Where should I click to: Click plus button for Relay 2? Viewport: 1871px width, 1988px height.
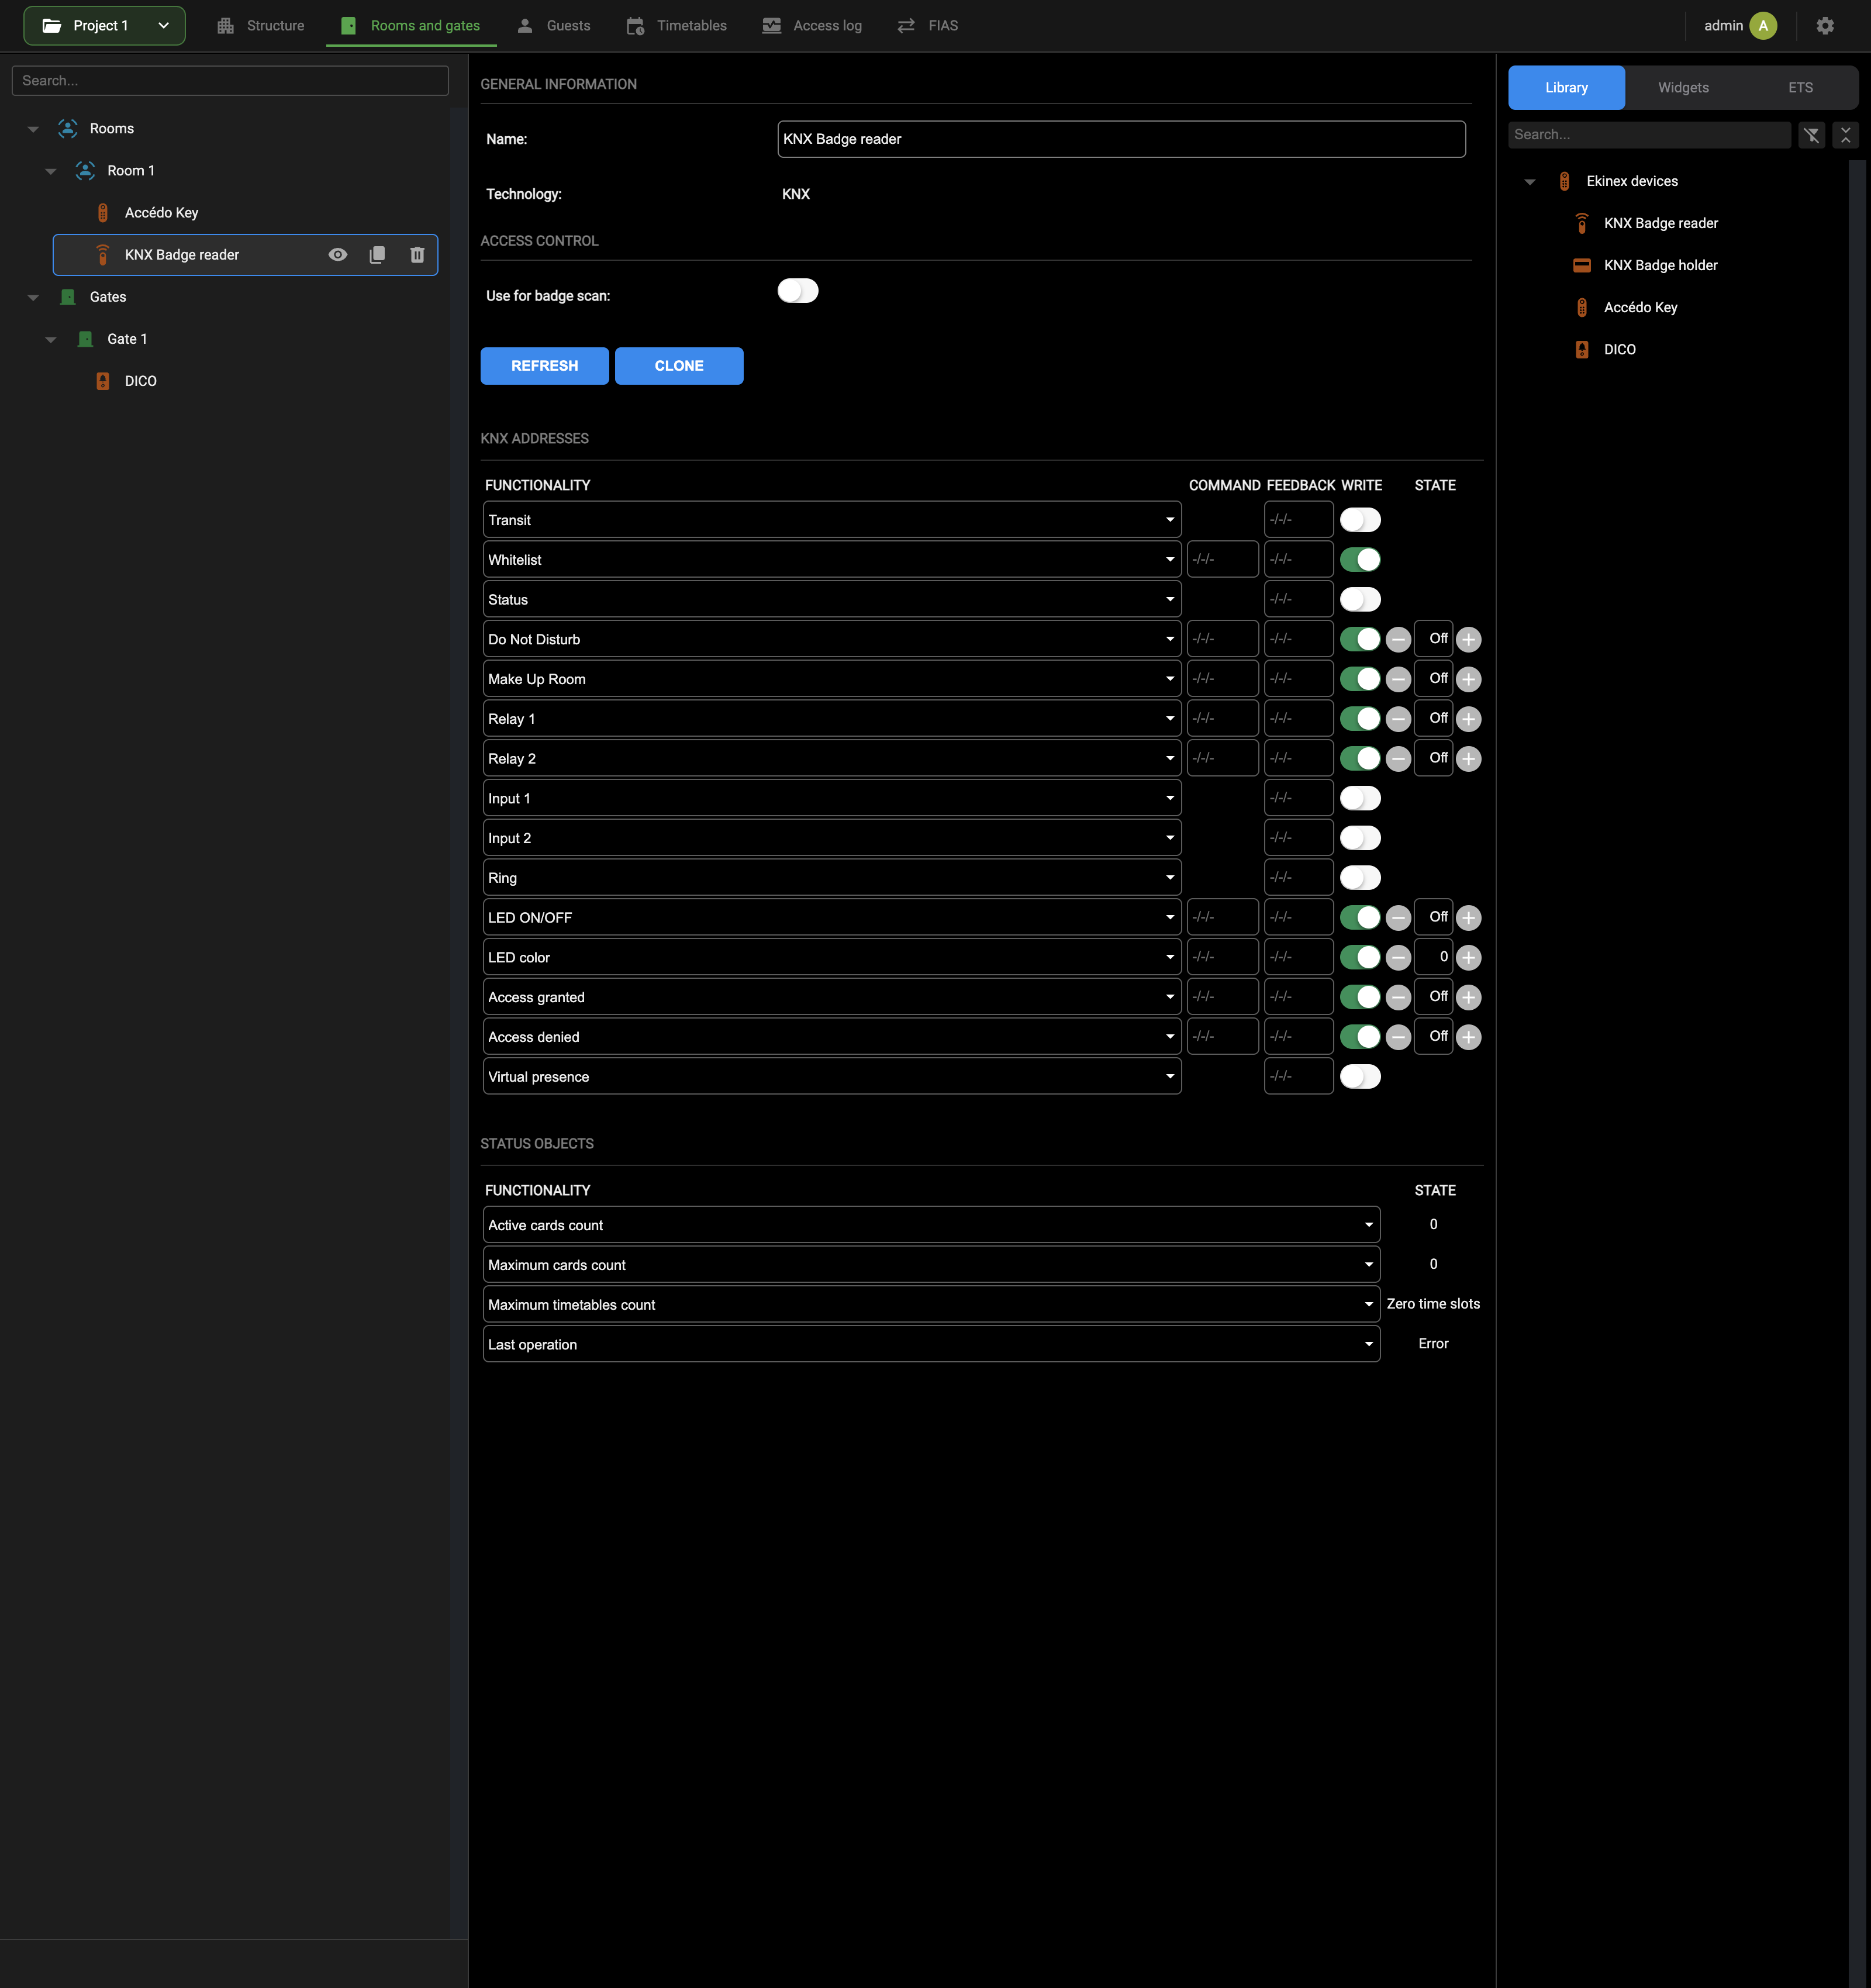[1468, 759]
